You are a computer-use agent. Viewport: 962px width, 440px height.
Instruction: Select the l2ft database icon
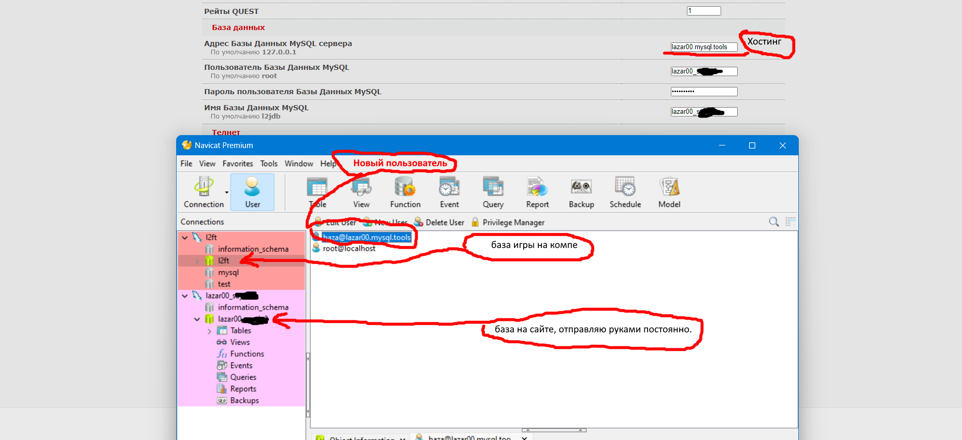[x=209, y=260]
